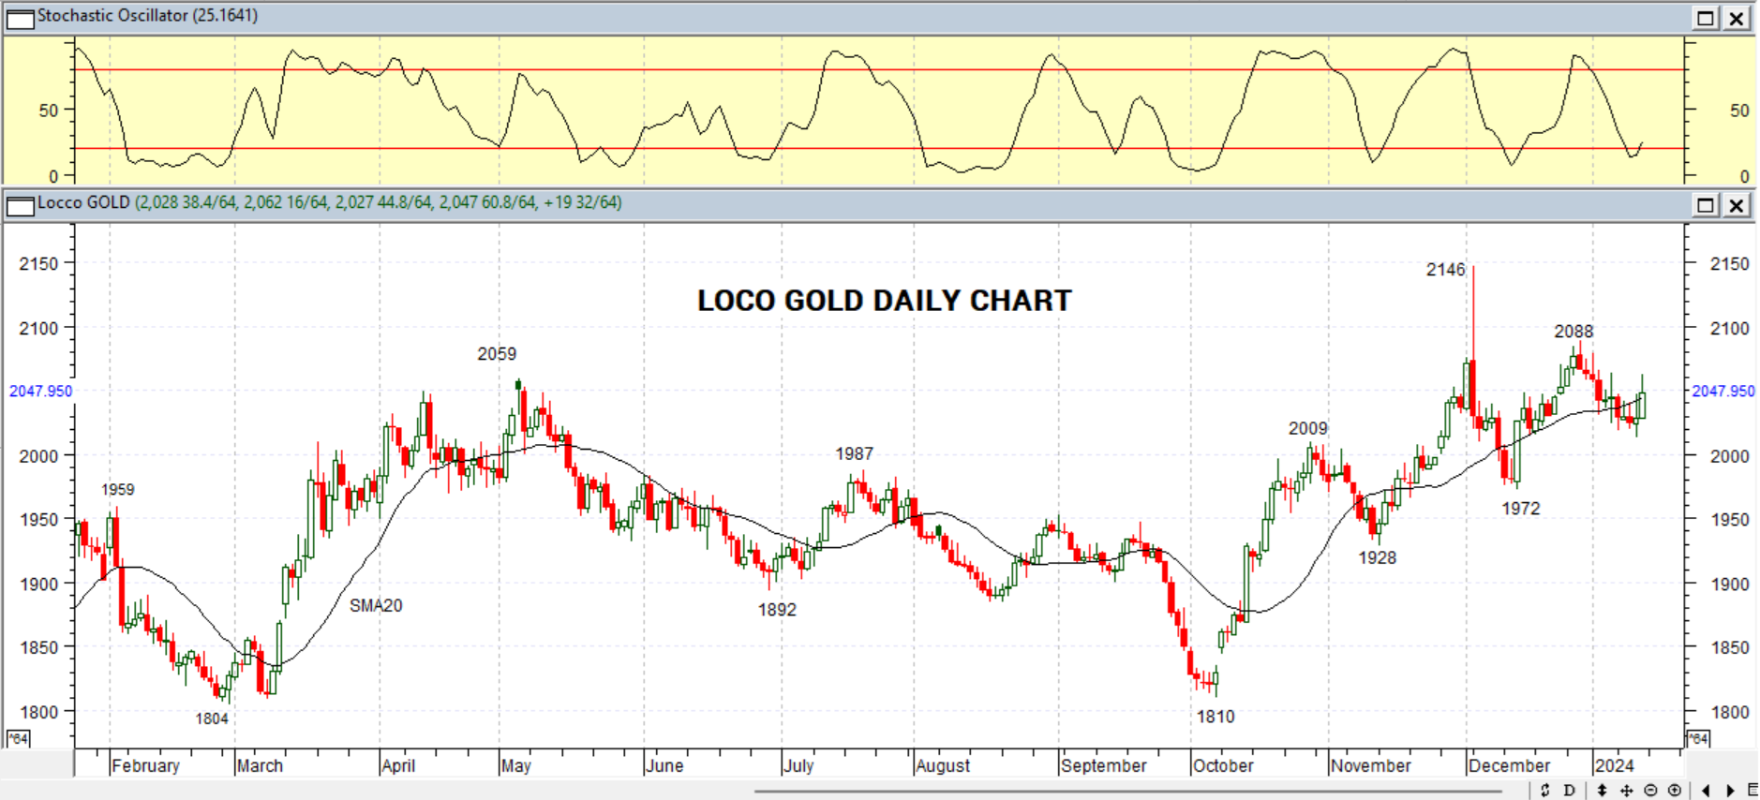Click the 1987 peak annotation
The image size is (1760, 800).
pos(854,454)
